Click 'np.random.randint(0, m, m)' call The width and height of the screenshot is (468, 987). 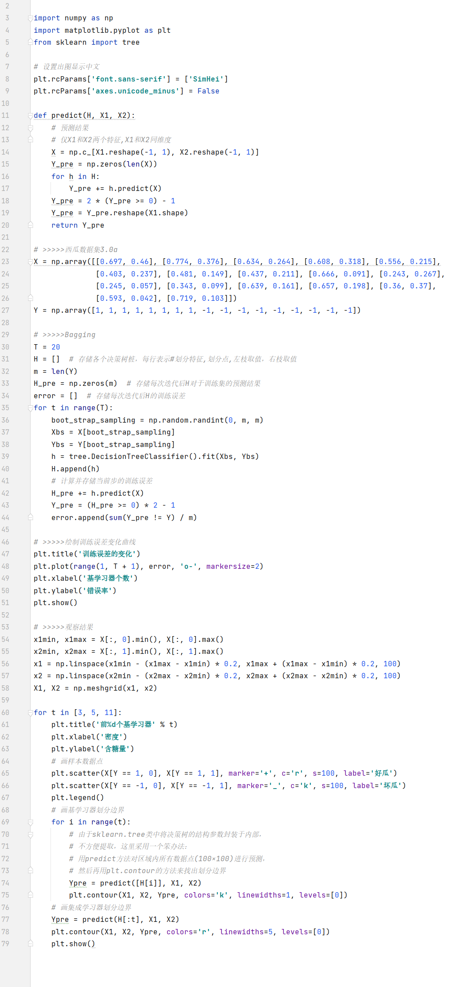(x=206, y=420)
